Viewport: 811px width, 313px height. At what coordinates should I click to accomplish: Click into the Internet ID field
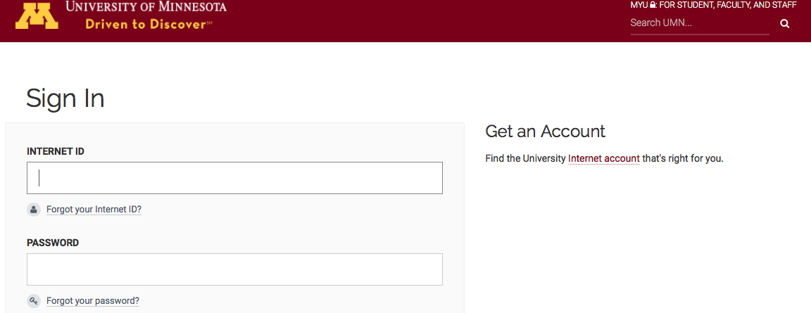tap(234, 178)
